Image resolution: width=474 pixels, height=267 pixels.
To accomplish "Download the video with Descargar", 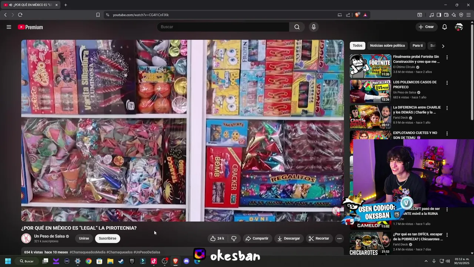I will coord(288,238).
